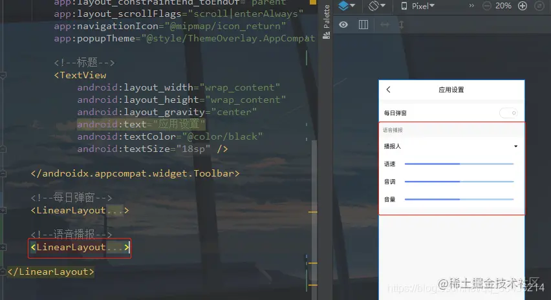Click the <TextView opening tag
The image size is (551, 300).
(80, 75)
